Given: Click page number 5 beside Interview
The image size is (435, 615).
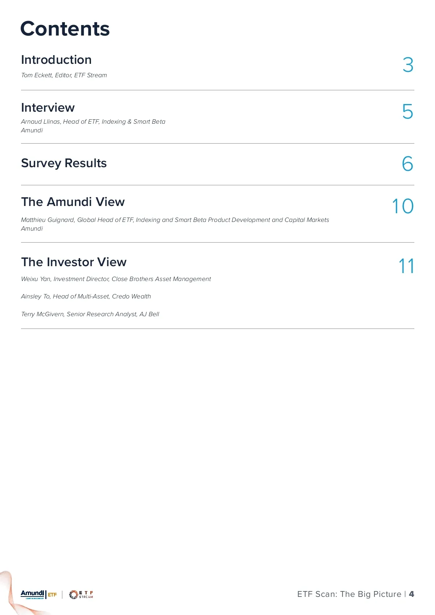Looking at the screenshot, I should 407,112.
